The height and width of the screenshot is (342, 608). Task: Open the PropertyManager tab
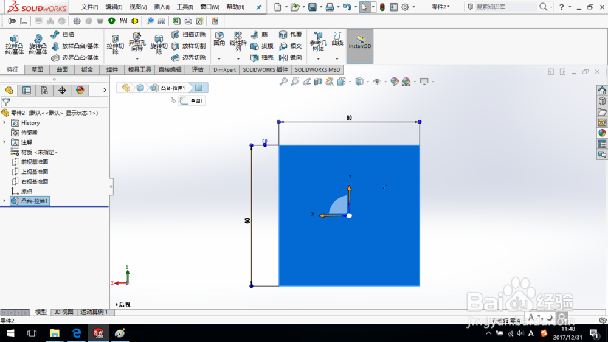(26, 91)
